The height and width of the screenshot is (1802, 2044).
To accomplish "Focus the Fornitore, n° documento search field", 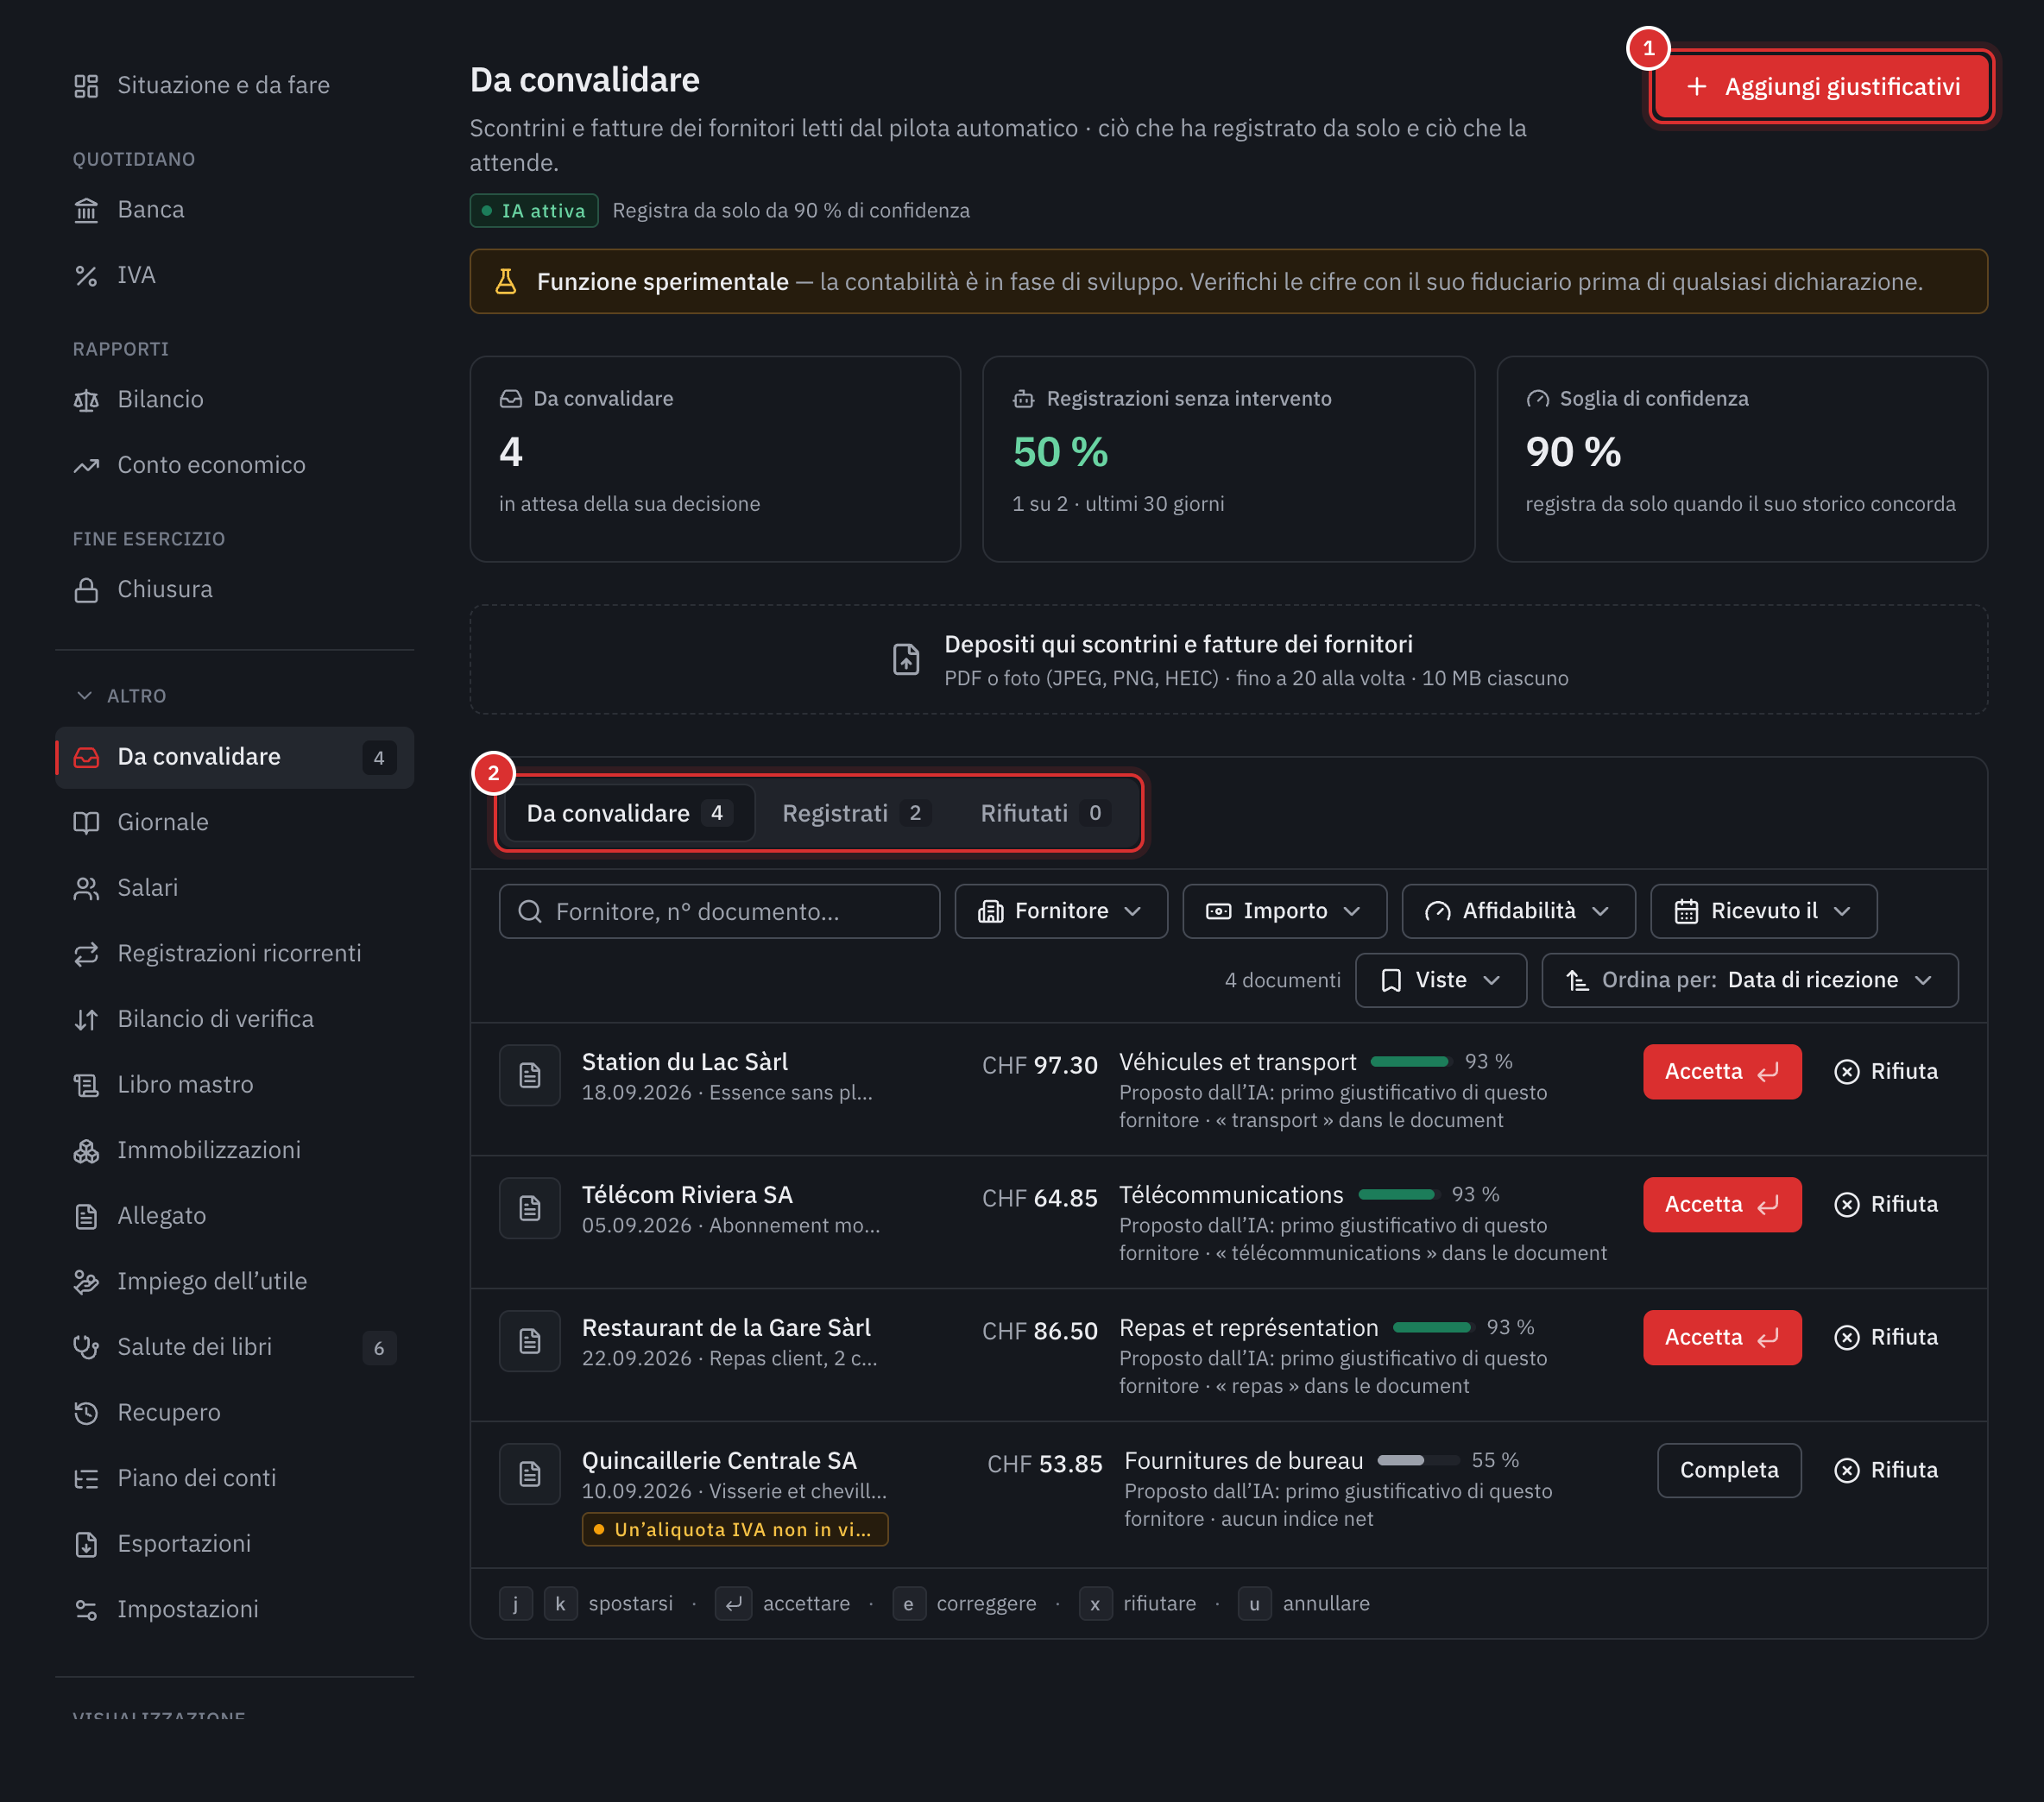I will tap(720, 911).
